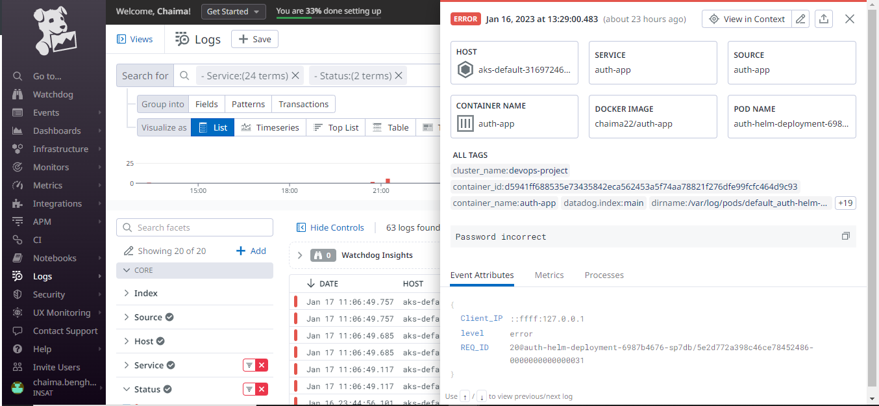Click the pencil icon beside View in Context
The width and height of the screenshot is (879, 406).
coord(800,19)
